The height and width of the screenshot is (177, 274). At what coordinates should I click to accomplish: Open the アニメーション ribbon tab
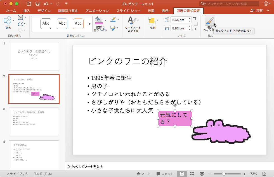[98, 10]
